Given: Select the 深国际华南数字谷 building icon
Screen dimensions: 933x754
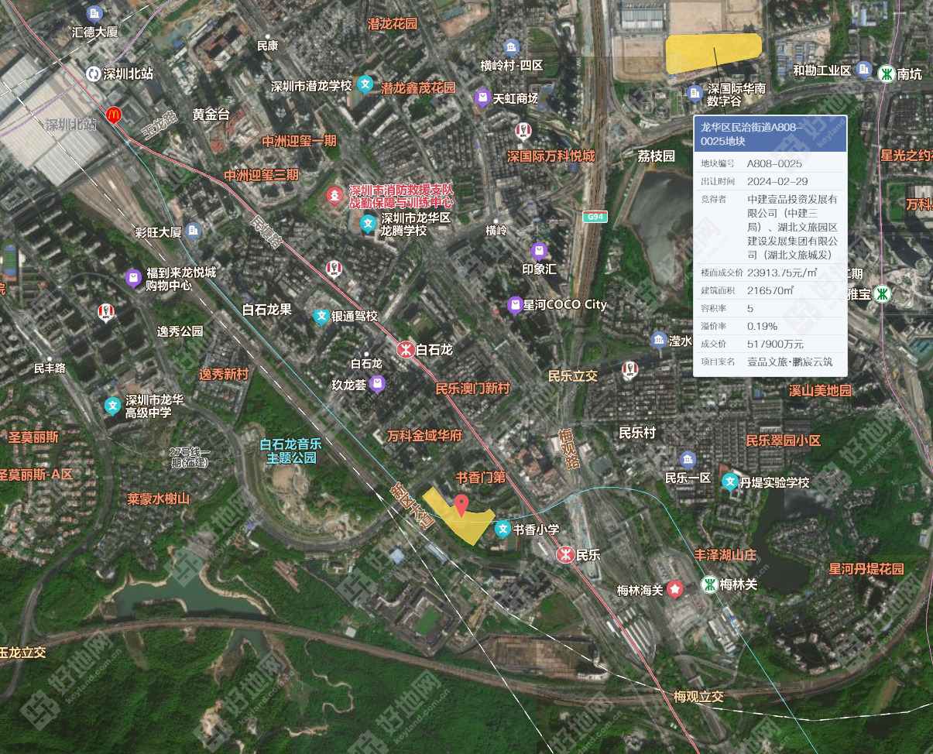Looking at the screenshot, I should tap(695, 93).
